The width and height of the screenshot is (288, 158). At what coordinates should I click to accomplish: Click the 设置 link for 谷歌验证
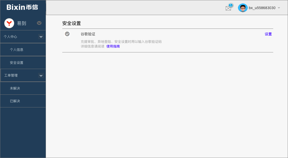point(268,34)
